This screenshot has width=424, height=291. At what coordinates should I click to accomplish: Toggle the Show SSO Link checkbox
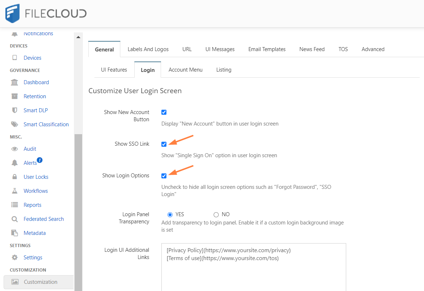pos(164,144)
